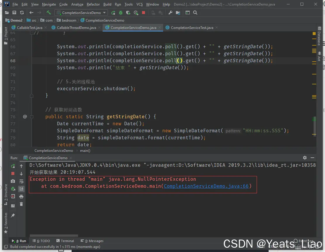Screen dimensions: 325x252
Task: Collapse the getStringDate method fold marker
Action: click(32, 117)
